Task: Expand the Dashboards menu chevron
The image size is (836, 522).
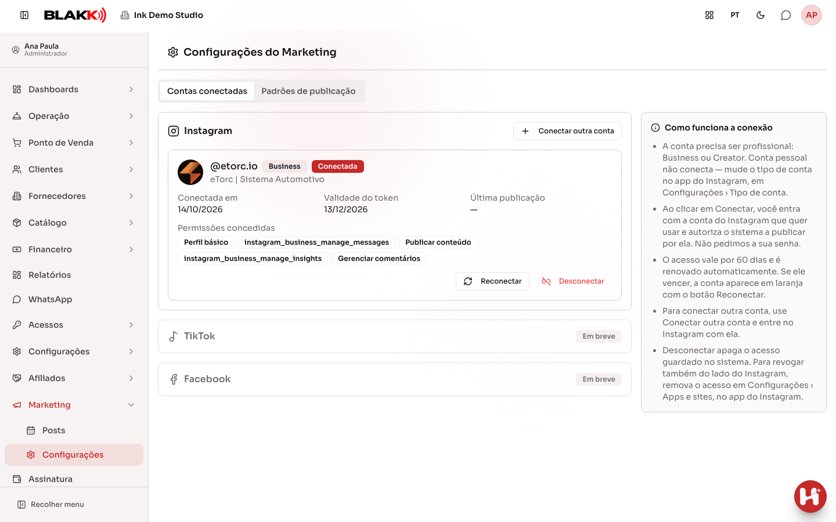Action: point(131,89)
